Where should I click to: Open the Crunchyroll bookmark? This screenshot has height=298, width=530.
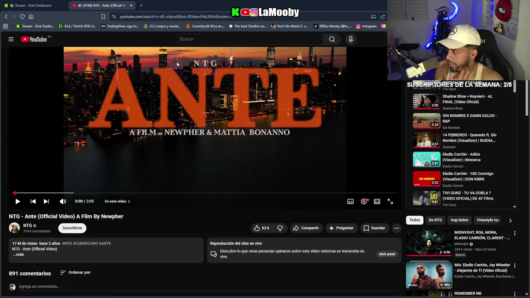click(205, 26)
